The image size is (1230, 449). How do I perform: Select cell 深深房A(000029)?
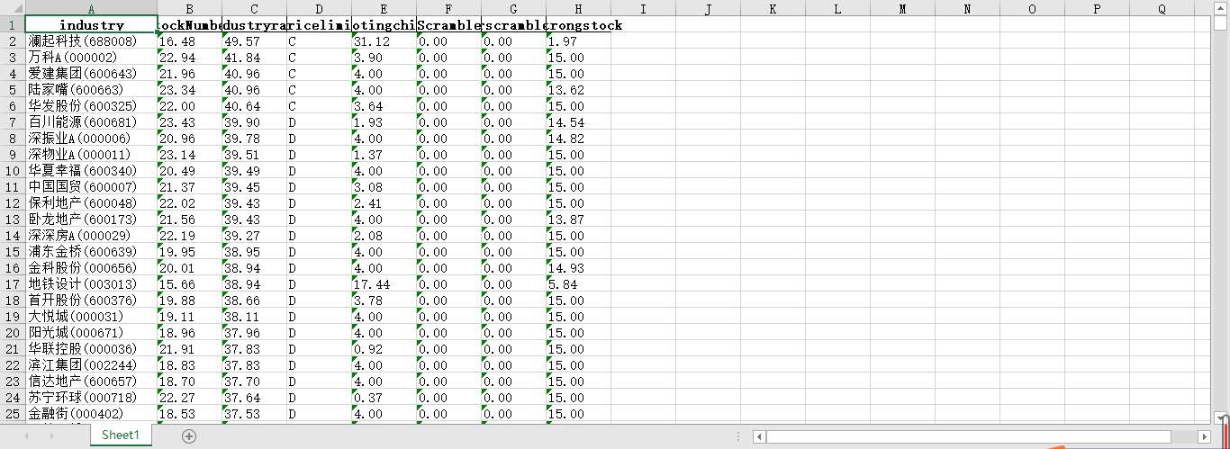[91, 235]
